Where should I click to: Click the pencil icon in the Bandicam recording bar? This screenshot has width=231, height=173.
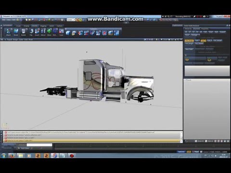pyautogui.click(x=194, y=16)
